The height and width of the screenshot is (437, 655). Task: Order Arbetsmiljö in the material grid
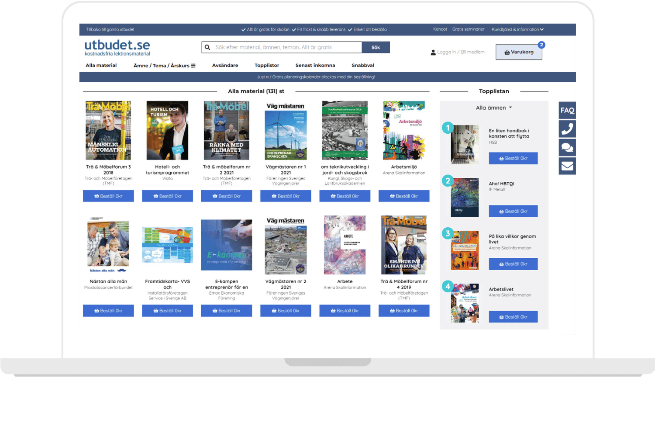tap(404, 196)
